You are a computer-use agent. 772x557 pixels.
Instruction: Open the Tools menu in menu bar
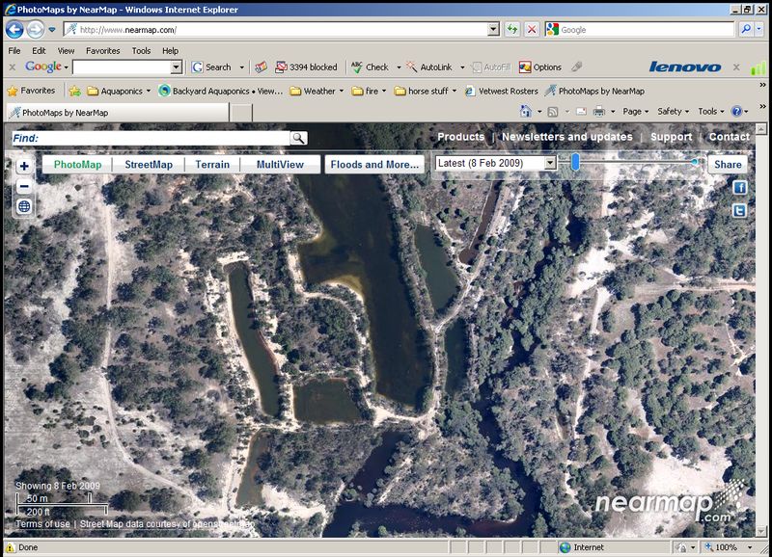tap(141, 51)
